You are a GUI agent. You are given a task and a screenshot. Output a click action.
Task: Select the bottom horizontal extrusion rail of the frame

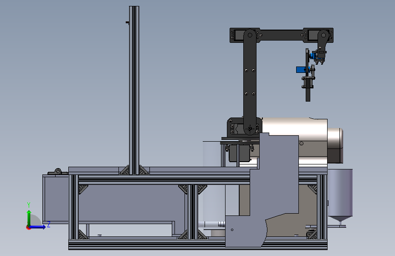tap(198, 245)
